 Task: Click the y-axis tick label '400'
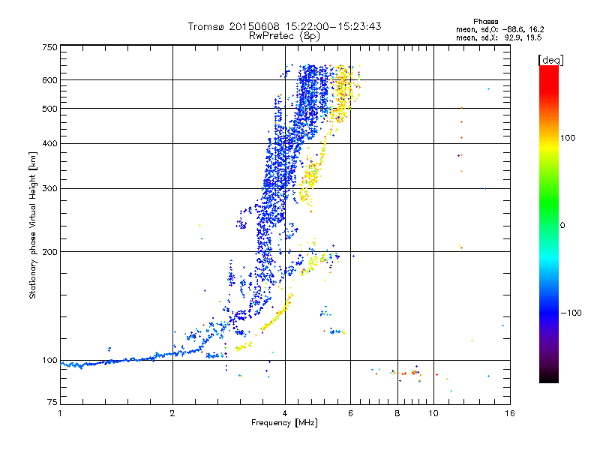point(49,143)
